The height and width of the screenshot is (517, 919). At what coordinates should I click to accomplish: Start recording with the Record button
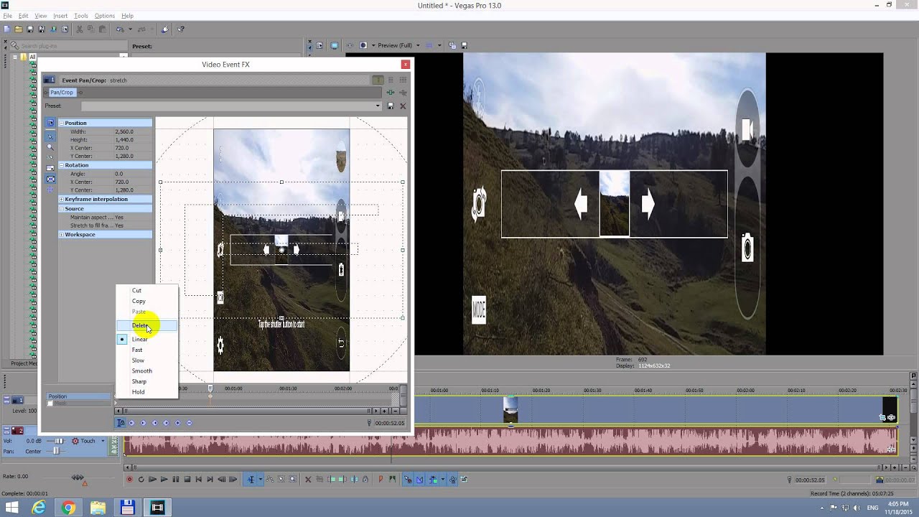[x=129, y=480]
